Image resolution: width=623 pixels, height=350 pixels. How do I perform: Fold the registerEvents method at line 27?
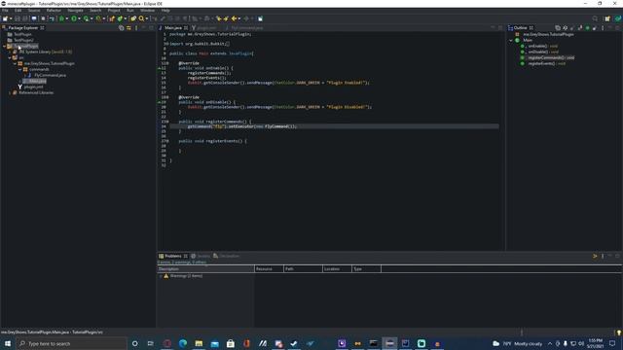tap(167, 141)
